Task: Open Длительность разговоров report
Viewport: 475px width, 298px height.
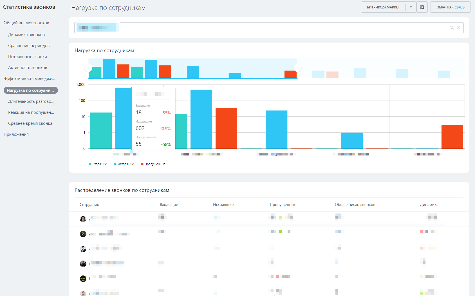Action: [x=31, y=101]
